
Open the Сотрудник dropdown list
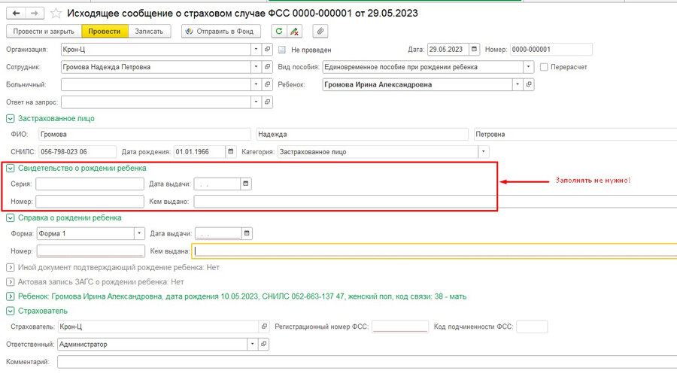pos(256,67)
